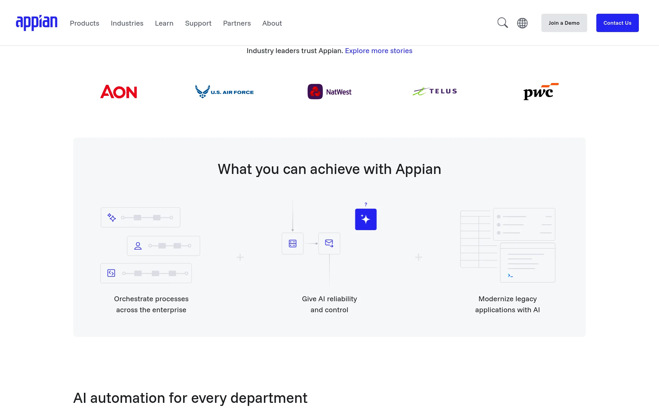This screenshot has height=412, width=659.
Task: Click the PwC logo
Action: [541, 91]
